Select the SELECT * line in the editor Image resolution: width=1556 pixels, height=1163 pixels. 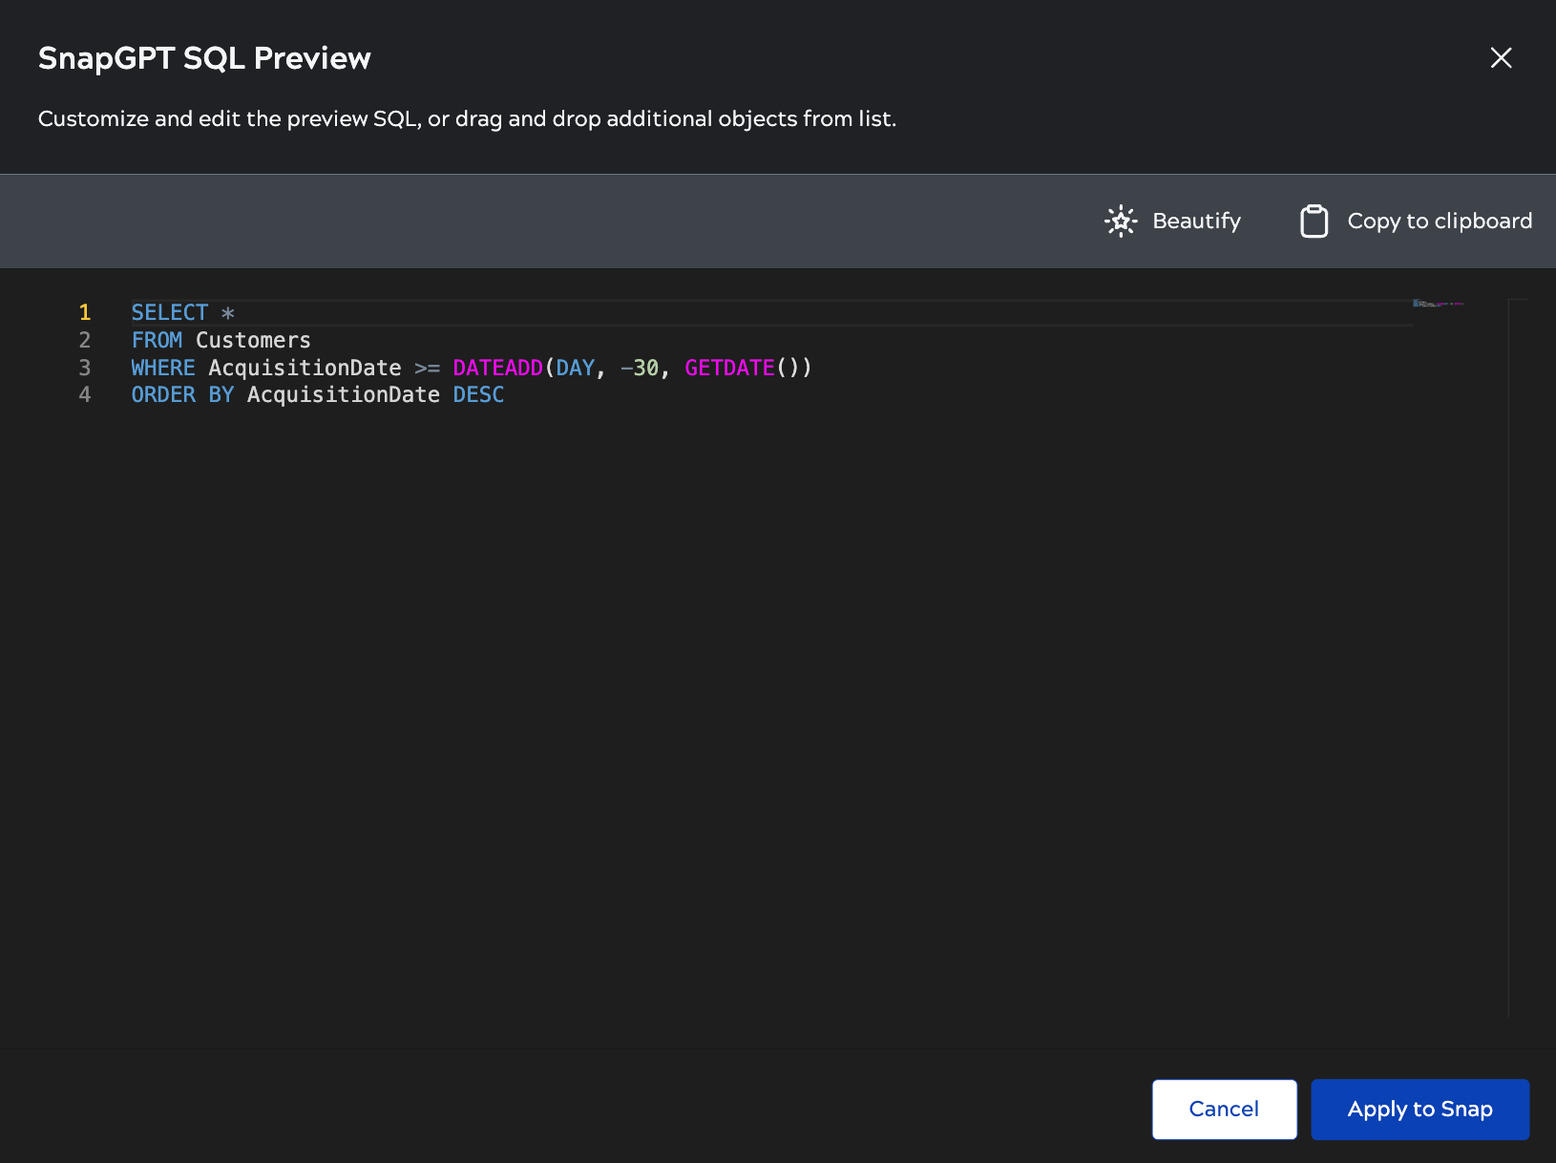(x=181, y=311)
